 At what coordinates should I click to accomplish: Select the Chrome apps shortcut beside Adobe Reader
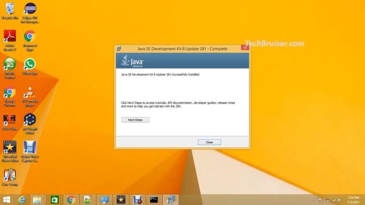click(x=30, y=40)
